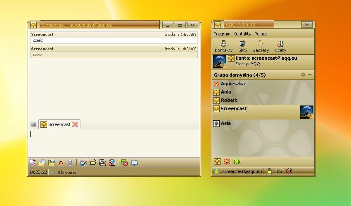Screen dimensions: 351x206
Task: Click the smiling sun icon at AQQ bottom
Action: pyautogui.click(x=227, y=162)
